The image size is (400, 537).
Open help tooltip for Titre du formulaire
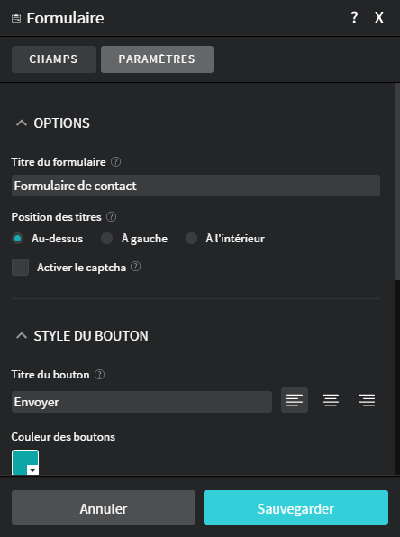115,161
